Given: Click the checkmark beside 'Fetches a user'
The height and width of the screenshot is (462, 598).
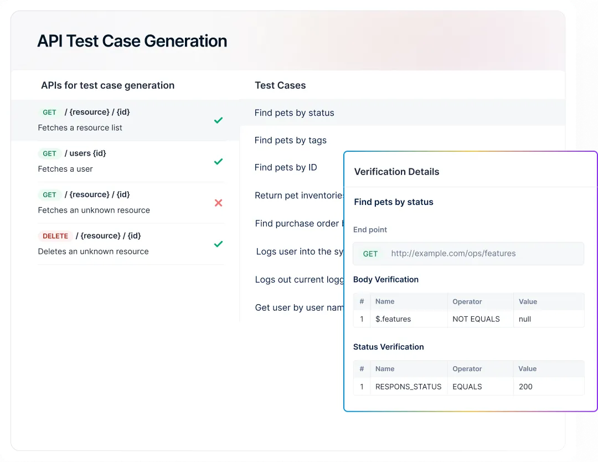Looking at the screenshot, I should [x=218, y=161].
